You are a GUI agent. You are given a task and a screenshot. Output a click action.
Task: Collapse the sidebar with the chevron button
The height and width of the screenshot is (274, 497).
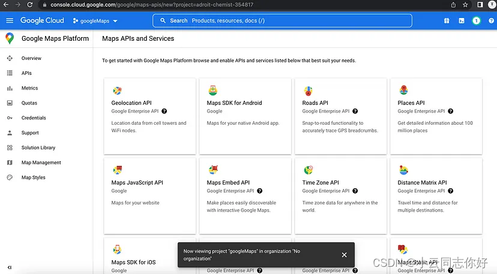(10, 267)
